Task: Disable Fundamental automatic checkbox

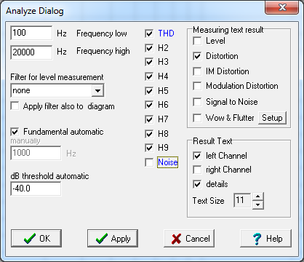Action: pos(15,132)
